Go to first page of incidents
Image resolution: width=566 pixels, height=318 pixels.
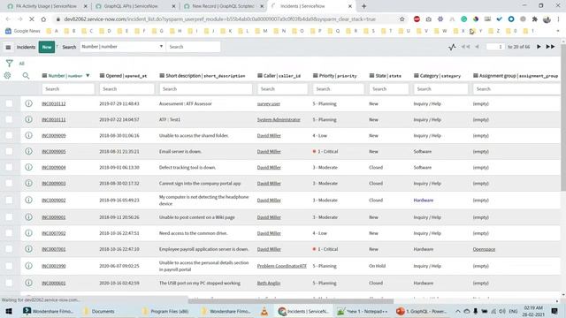point(466,47)
